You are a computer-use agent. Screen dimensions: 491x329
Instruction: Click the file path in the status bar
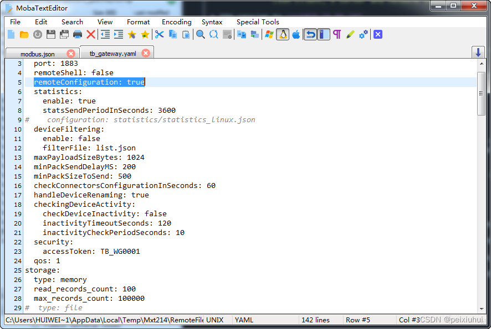(104, 320)
